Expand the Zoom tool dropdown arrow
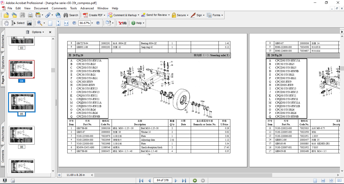This screenshot has height=184, width=344. pos(44,23)
